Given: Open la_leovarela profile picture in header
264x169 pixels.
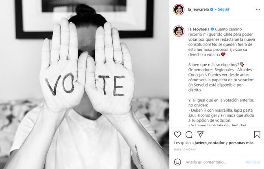Looking at the screenshot, I should pyautogui.click(x=179, y=10).
